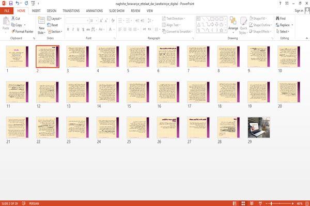310x206 pixels.
Task: Open the Clipboard dialog launcher
Action: tap(34, 38)
